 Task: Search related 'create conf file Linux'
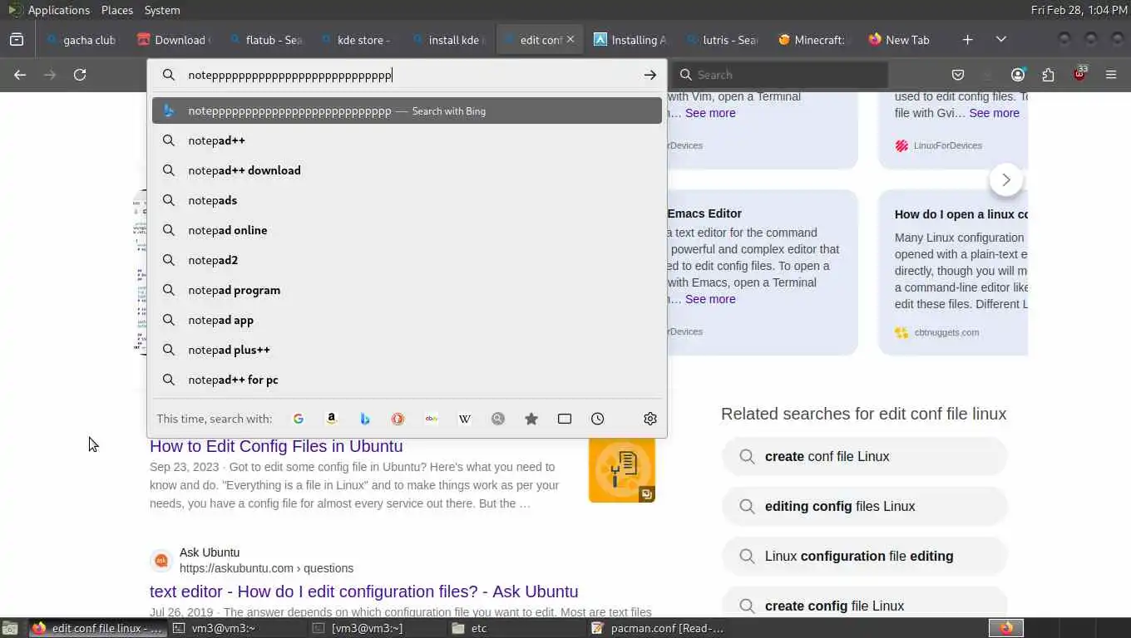click(864, 456)
